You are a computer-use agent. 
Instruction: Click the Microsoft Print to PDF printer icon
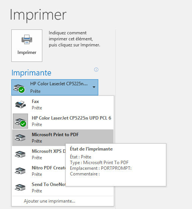click(20, 138)
